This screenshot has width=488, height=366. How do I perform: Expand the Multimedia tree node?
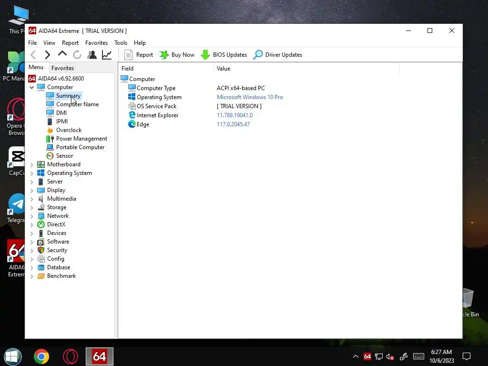pyautogui.click(x=32, y=199)
